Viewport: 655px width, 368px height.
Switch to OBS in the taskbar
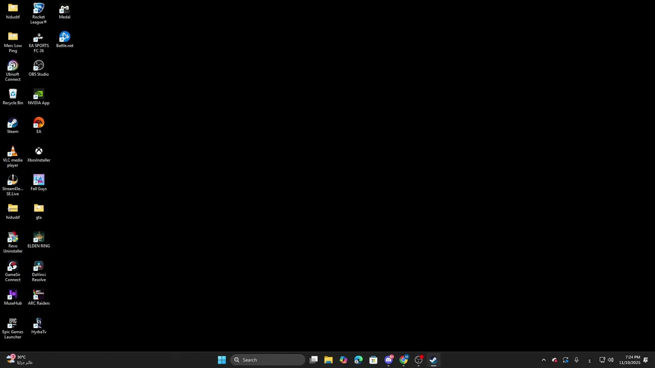tap(419, 360)
